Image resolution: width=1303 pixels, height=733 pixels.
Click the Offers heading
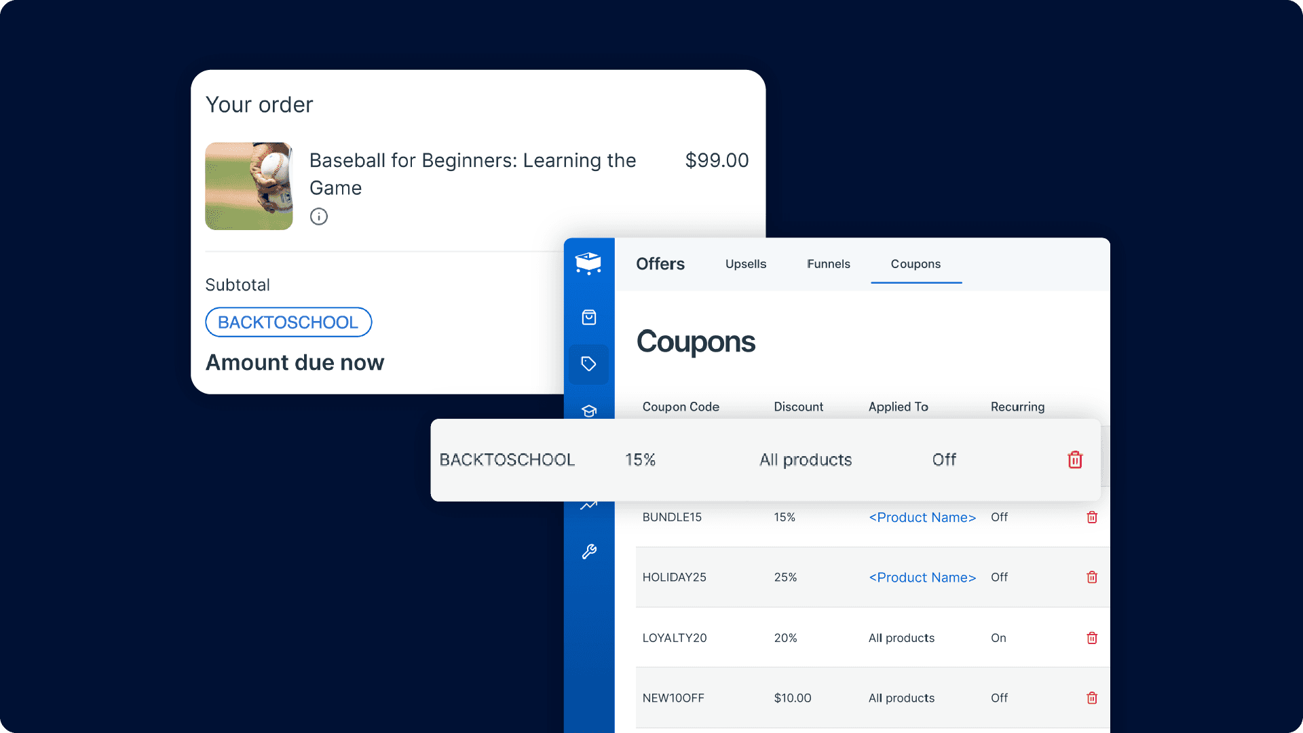click(x=660, y=264)
